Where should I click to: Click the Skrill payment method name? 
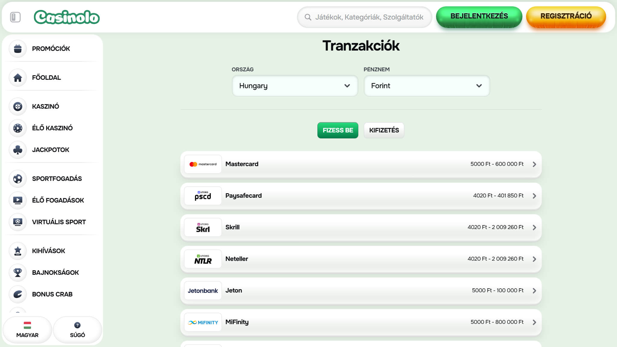point(232,227)
